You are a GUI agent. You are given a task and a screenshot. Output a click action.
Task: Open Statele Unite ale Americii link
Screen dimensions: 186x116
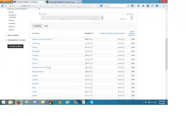42,39
